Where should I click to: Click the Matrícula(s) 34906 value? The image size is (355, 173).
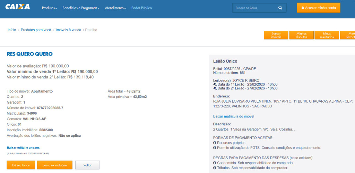[32, 114]
